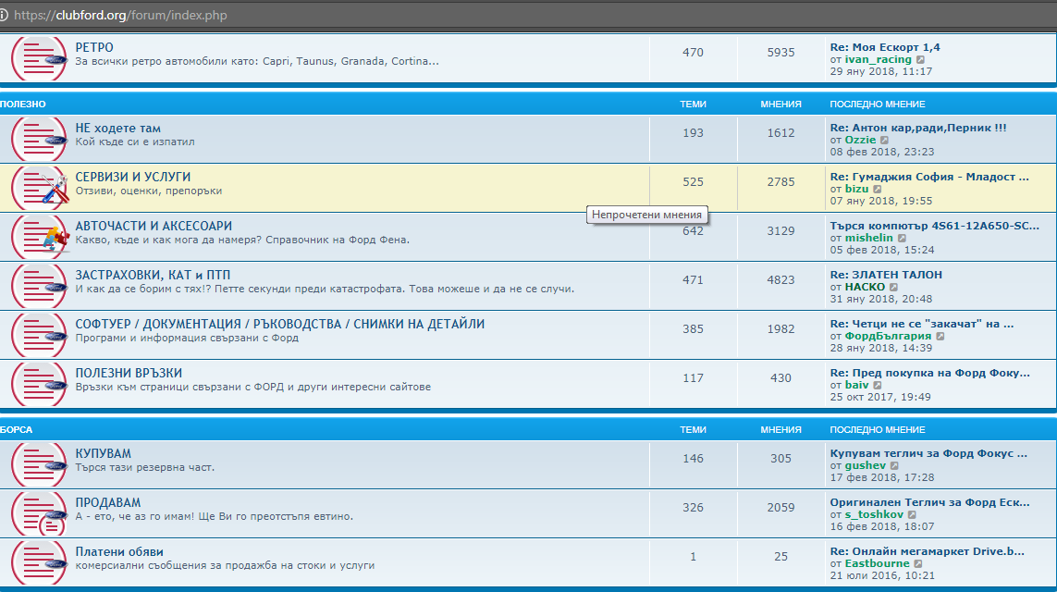Click the БОРСА category header
This screenshot has height=592, width=1057.
[17, 430]
